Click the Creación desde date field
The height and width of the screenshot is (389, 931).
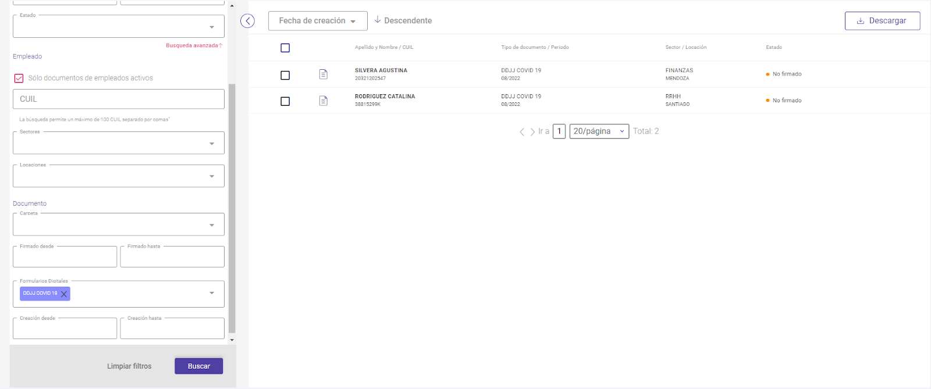tap(65, 329)
